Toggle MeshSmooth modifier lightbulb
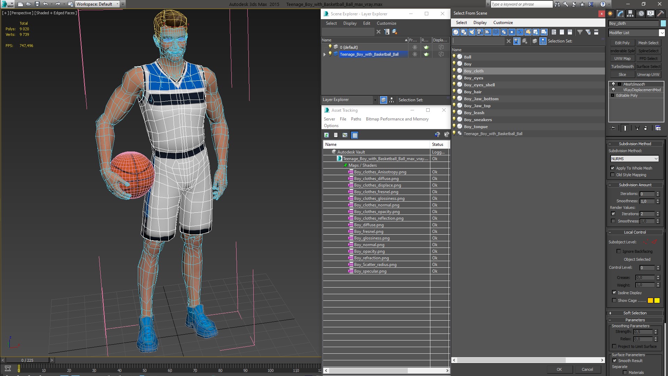 [613, 84]
